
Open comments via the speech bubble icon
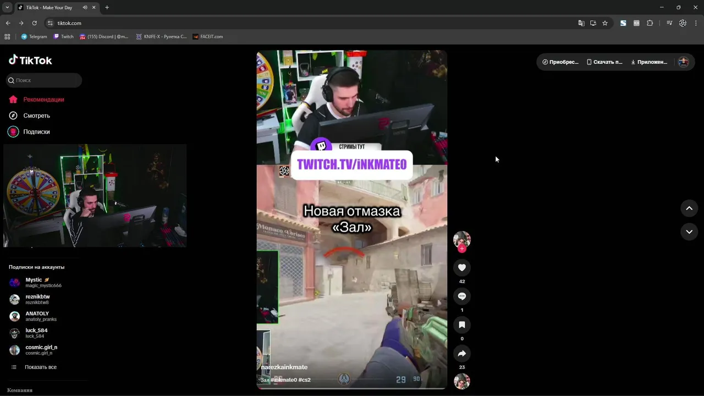coord(462,296)
